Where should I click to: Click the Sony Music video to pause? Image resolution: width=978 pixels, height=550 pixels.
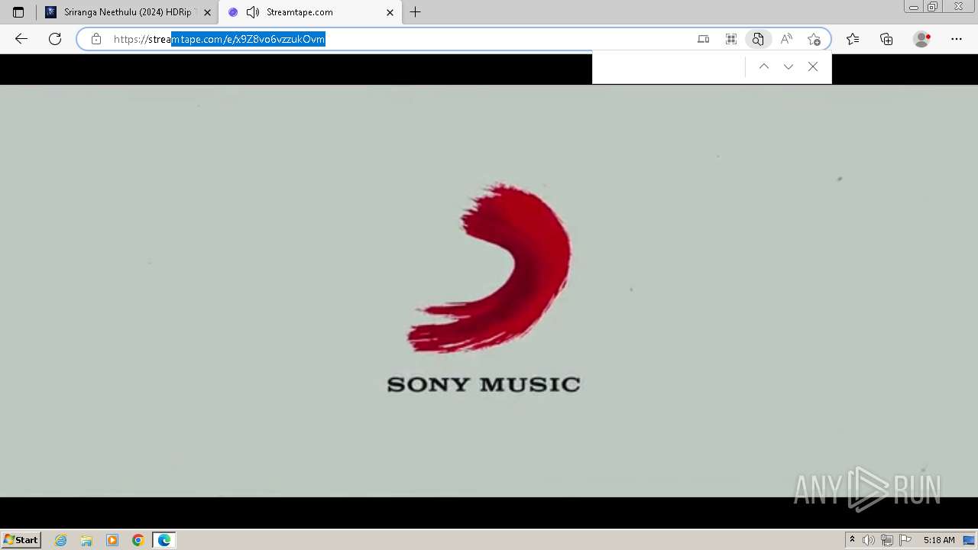tap(489, 291)
